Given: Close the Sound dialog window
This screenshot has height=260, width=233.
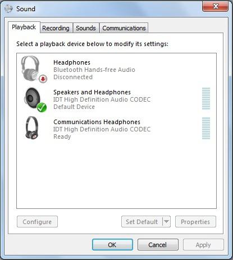Looking at the screenshot, I should (x=216, y=6).
